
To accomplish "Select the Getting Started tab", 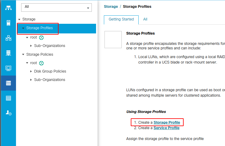I will tap(121, 19).
